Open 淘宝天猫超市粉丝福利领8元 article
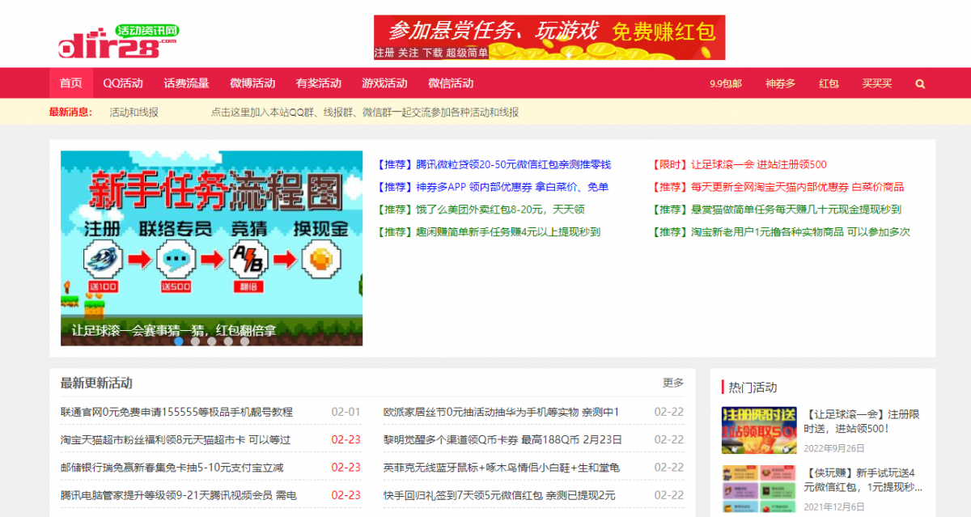 coord(176,440)
